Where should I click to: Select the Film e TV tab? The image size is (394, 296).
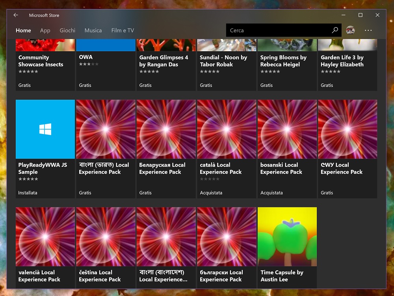[x=123, y=30]
